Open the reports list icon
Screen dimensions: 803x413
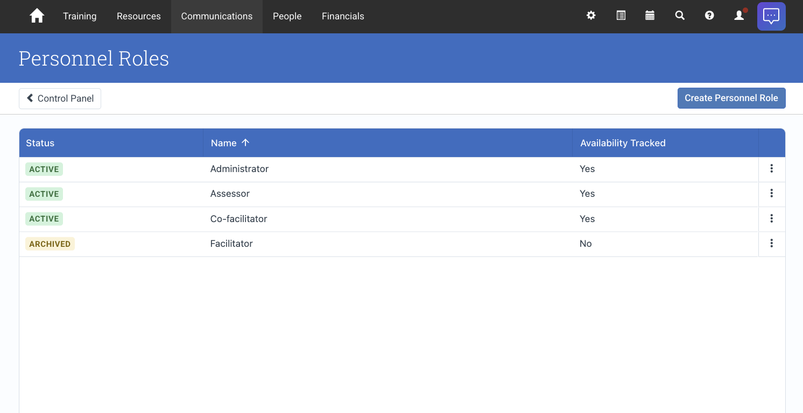pyautogui.click(x=621, y=16)
